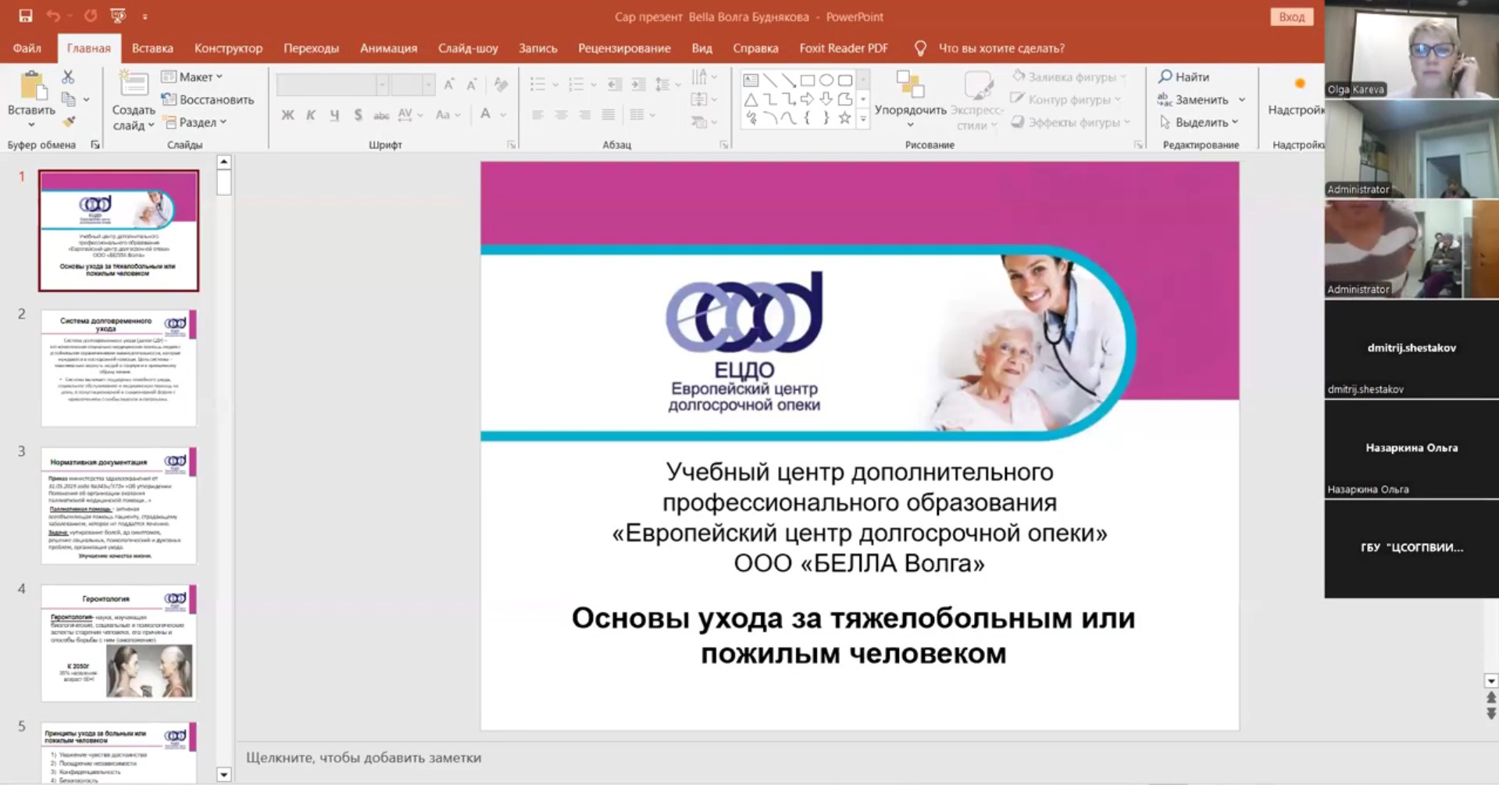Viewport: 1499px width, 785px height.
Task: Increase font size icon
Action: pos(449,84)
